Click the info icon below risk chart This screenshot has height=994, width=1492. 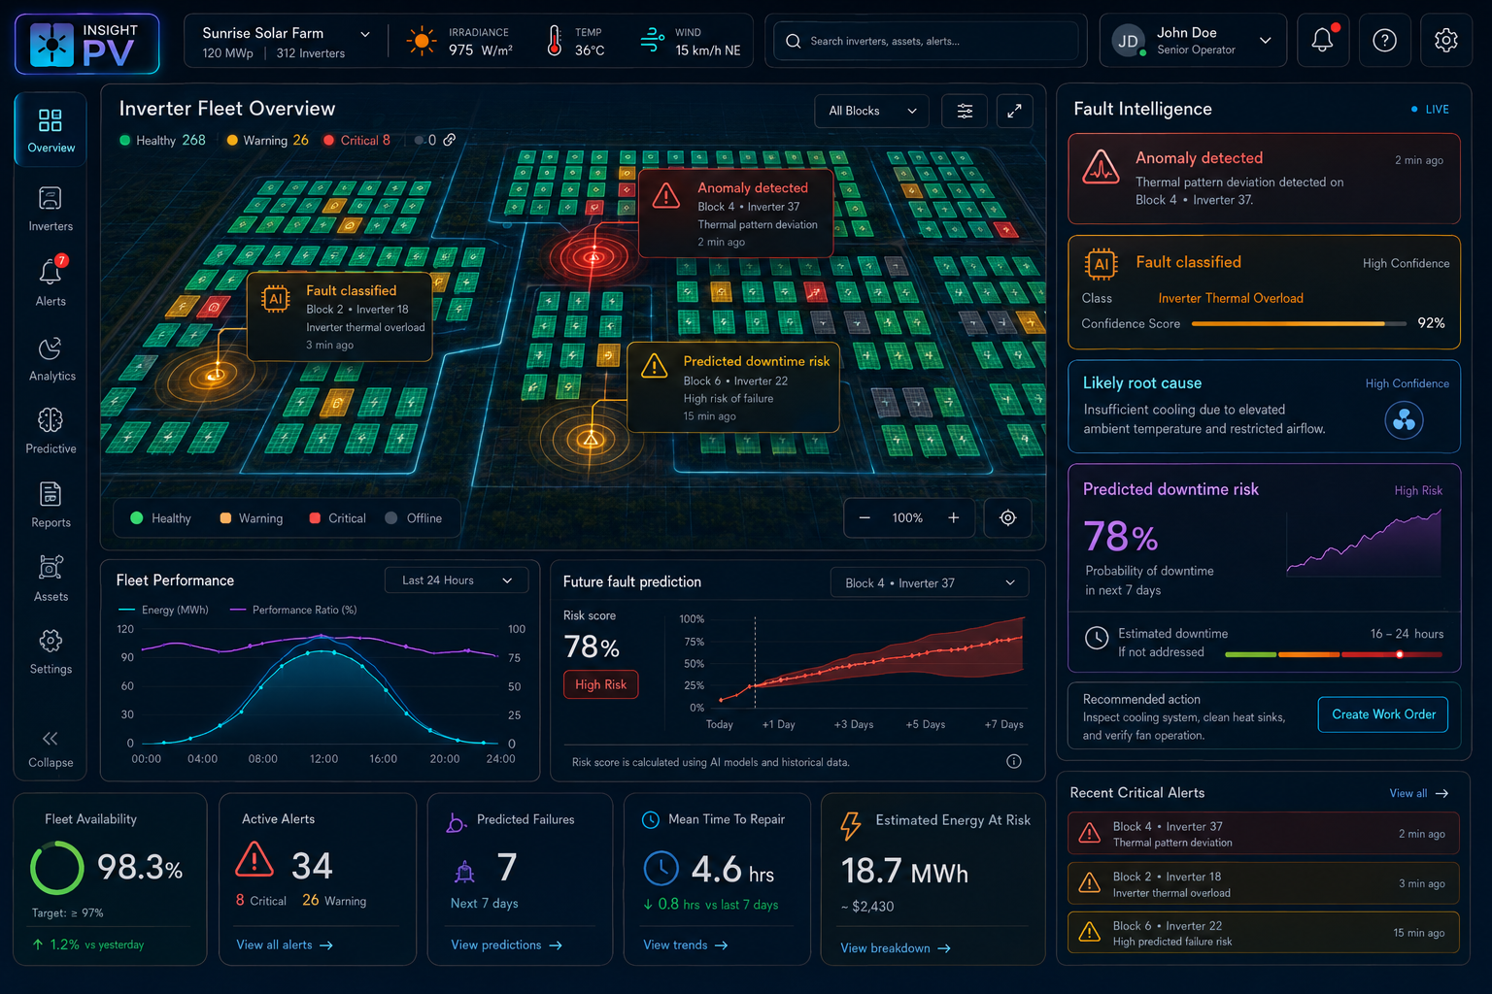[1014, 761]
